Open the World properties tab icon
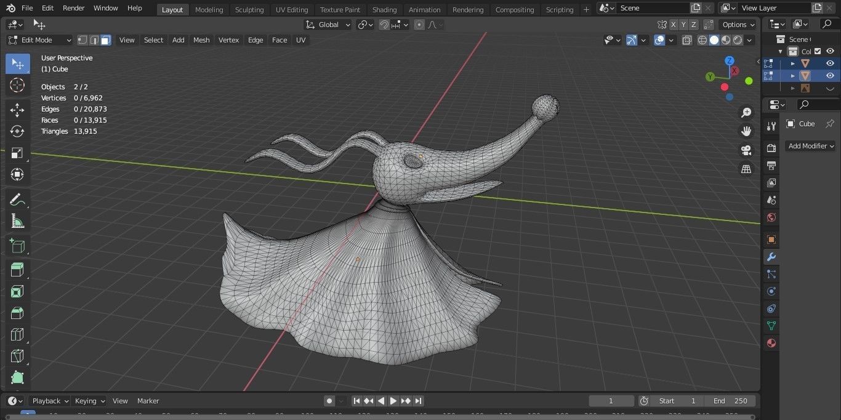 pyautogui.click(x=771, y=217)
